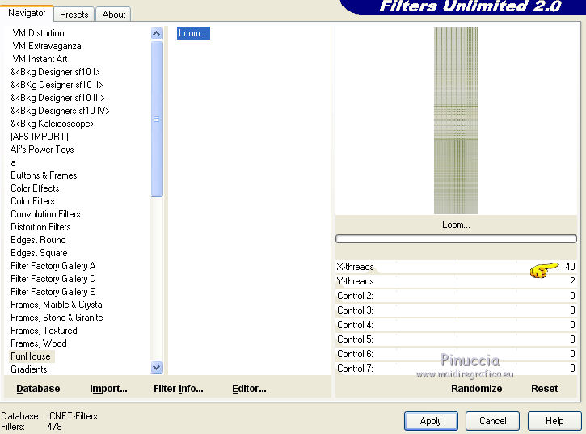The image size is (586, 434).
Task: Select VM Extravaganza category
Action: (x=47, y=46)
